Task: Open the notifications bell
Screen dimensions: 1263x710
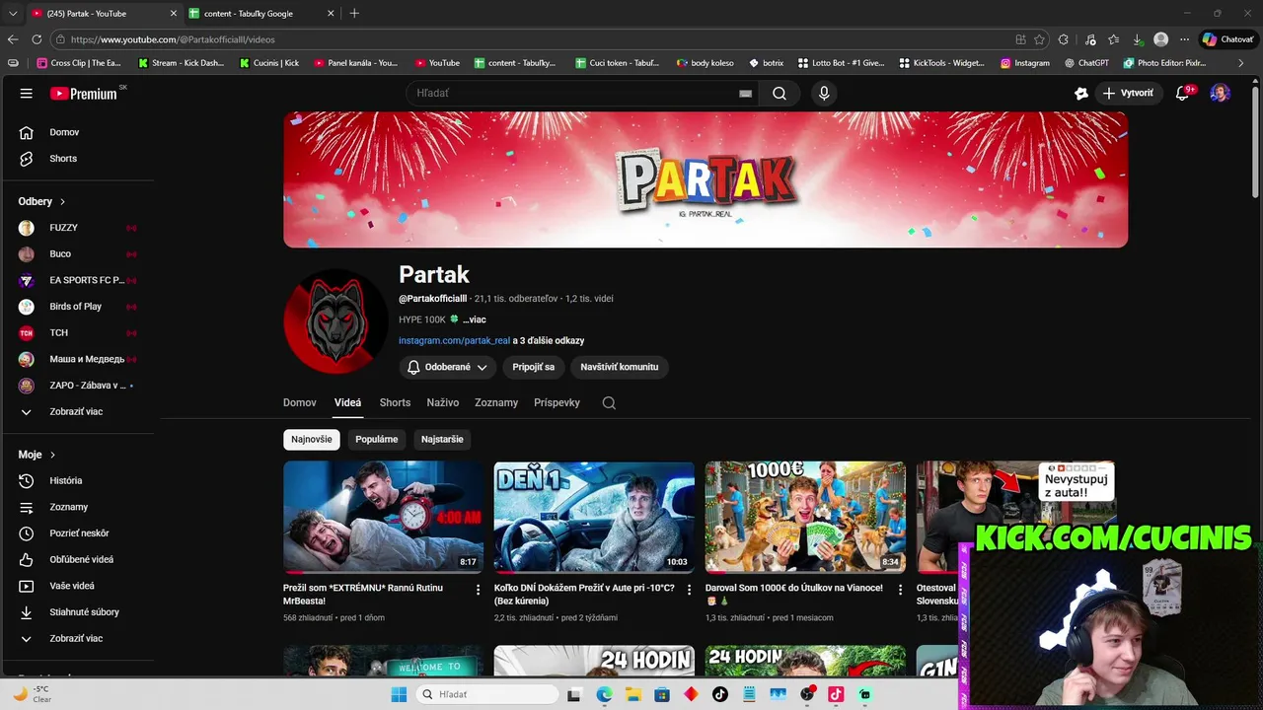Action: (1183, 94)
